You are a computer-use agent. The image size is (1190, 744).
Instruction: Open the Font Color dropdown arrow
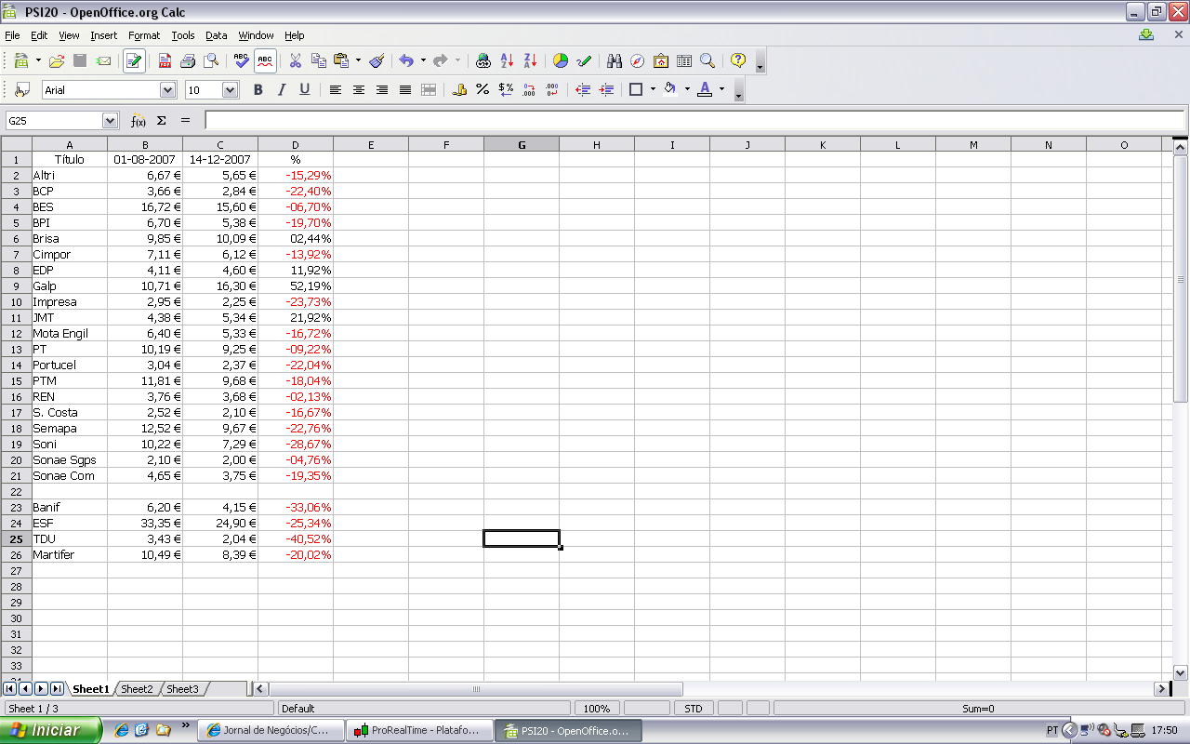(721, 90)
